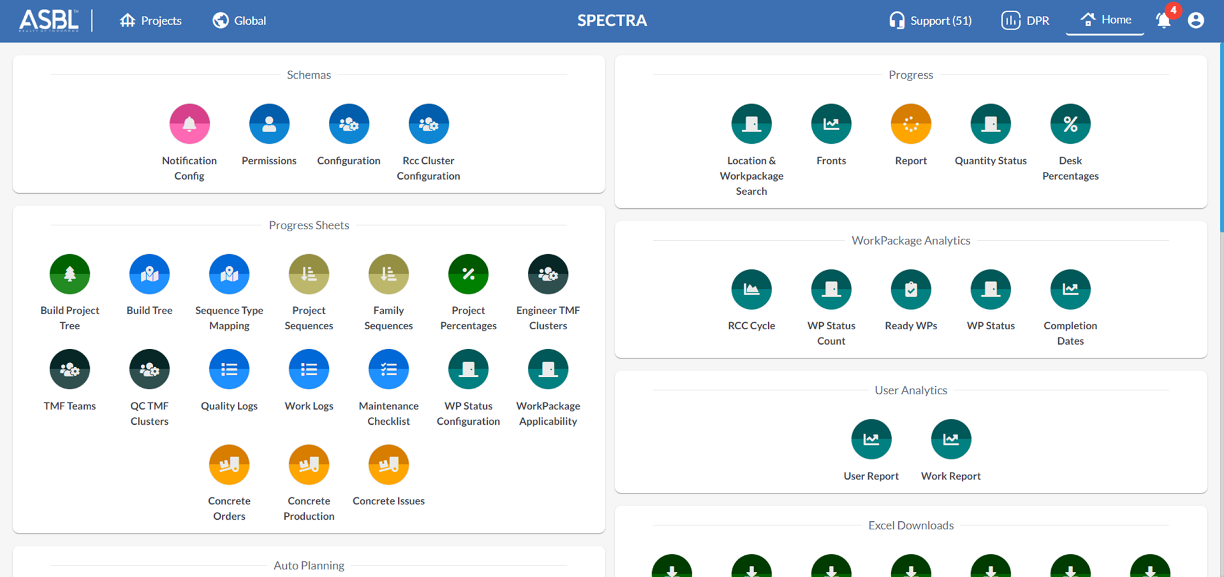The height and width of the screenshot is (577, 1224).
Task: Open DPR from the header
Action: (x=1025, y=20)
